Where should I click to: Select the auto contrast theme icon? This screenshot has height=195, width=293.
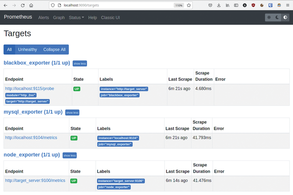click(285, 18)
